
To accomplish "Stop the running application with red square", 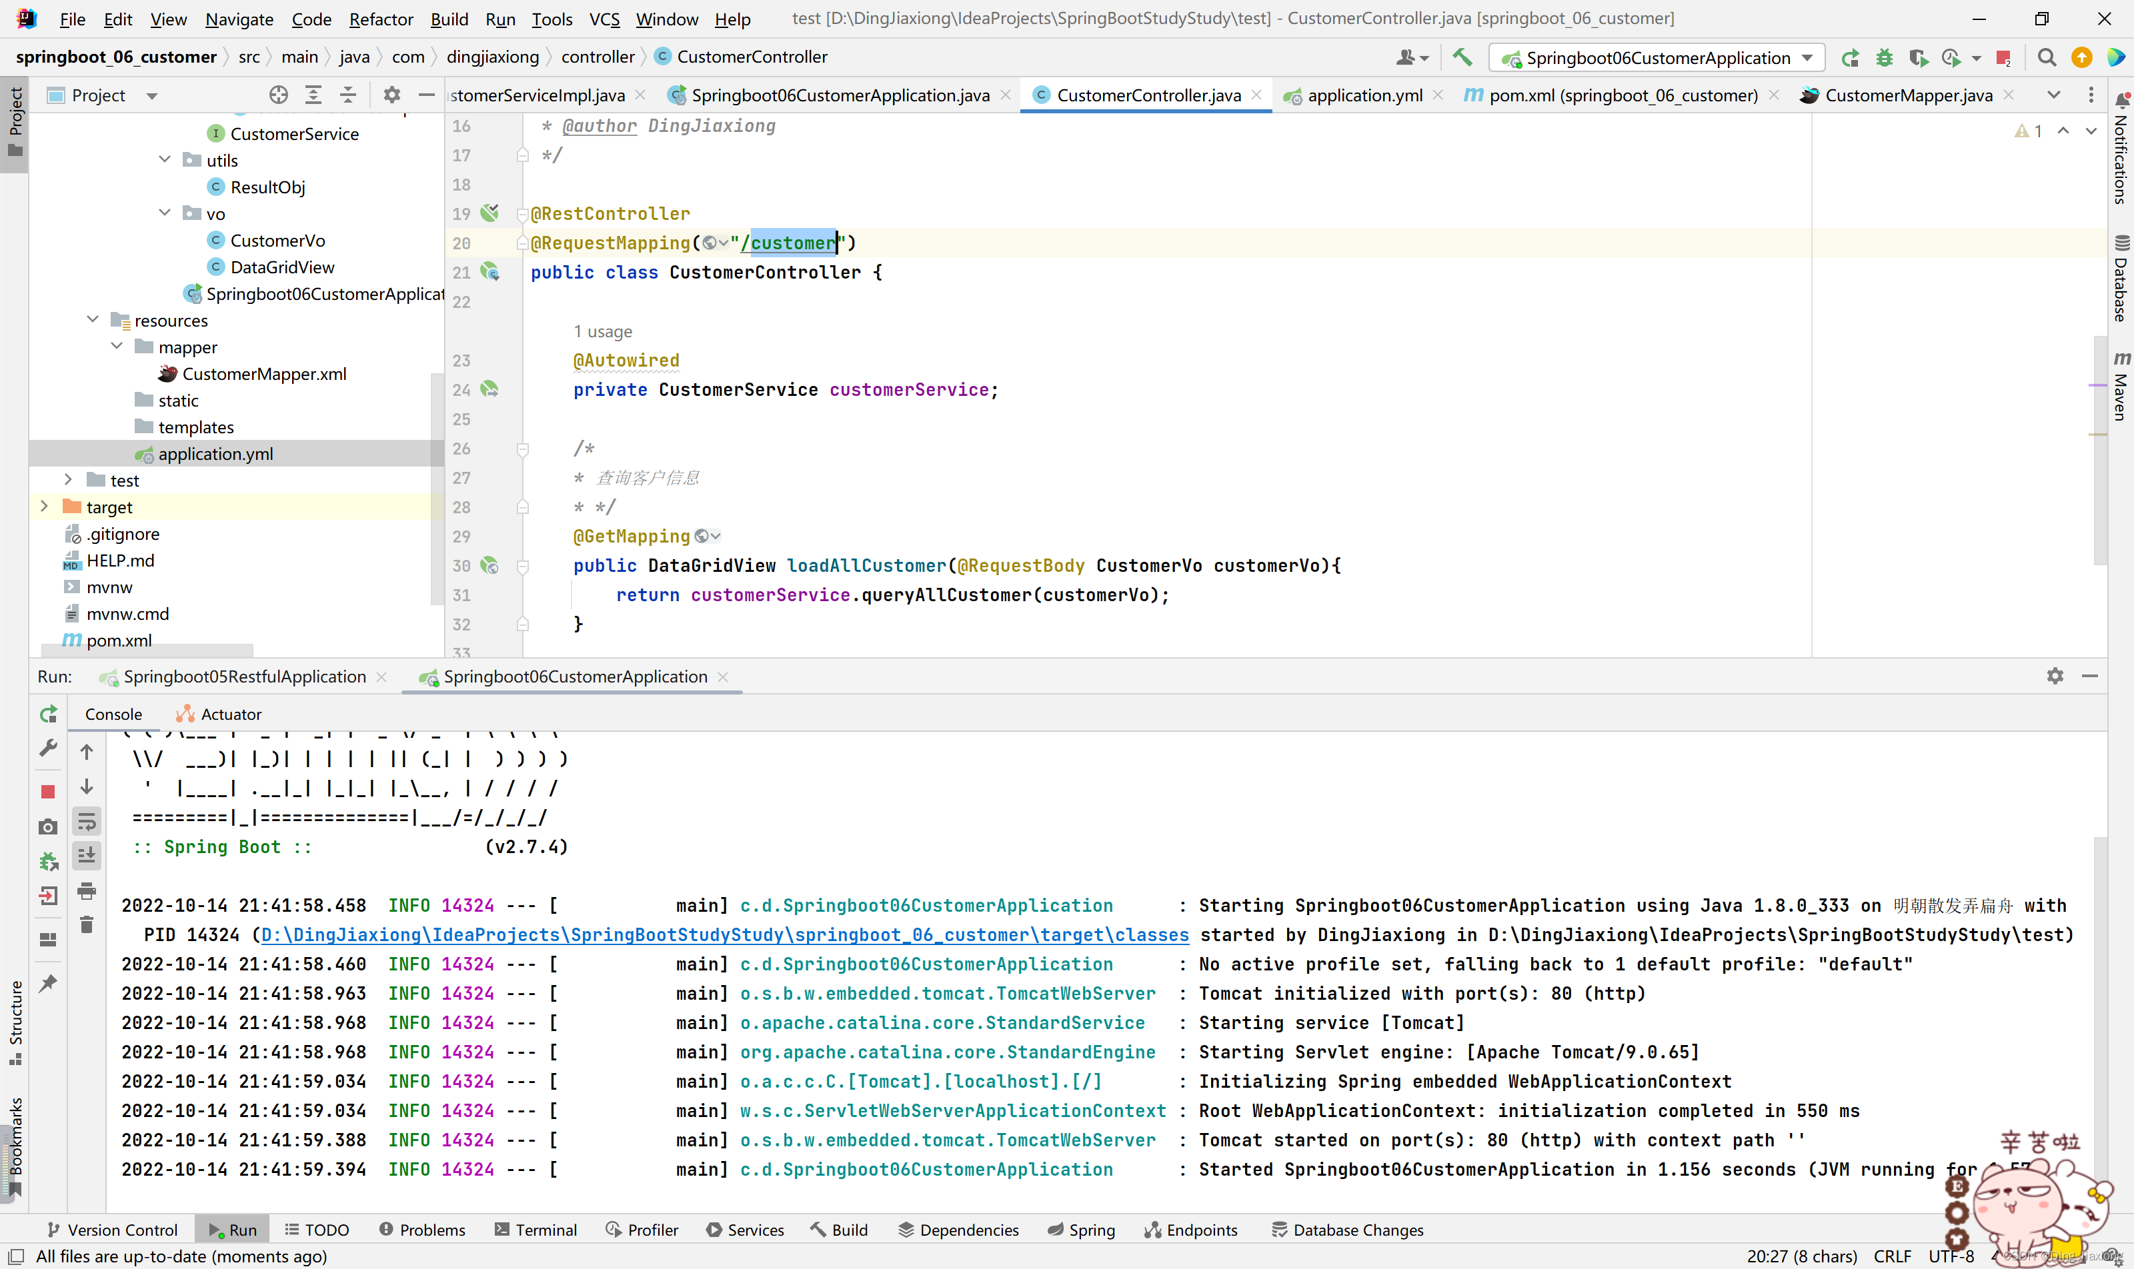I will (48, 792).
